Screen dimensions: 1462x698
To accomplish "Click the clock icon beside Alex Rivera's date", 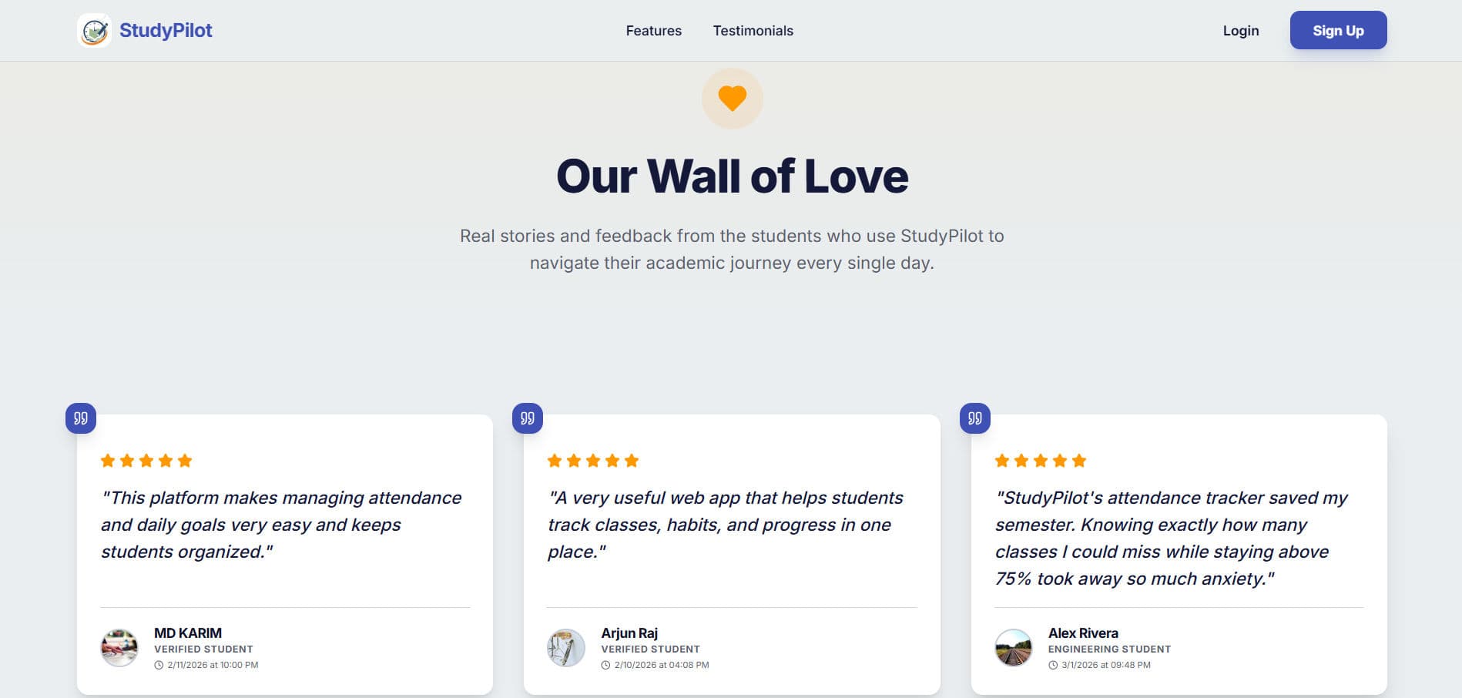I will [x=1054, y=664].
